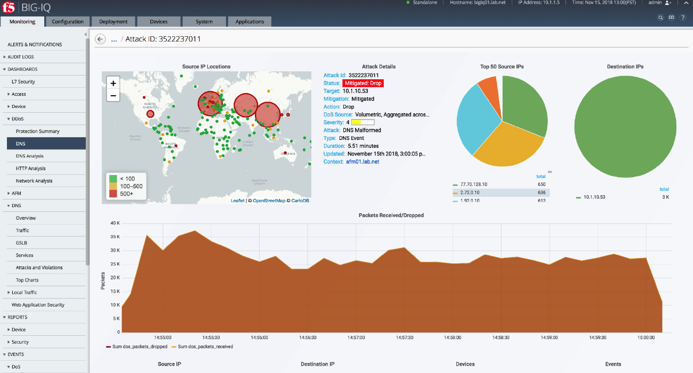Collapse the header with the top-right chevron

[x=686, y=3]
